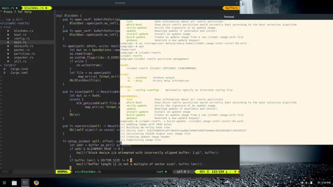Open packer.rs in the file tree
The image size is (333, 187).
pos(22,50)
